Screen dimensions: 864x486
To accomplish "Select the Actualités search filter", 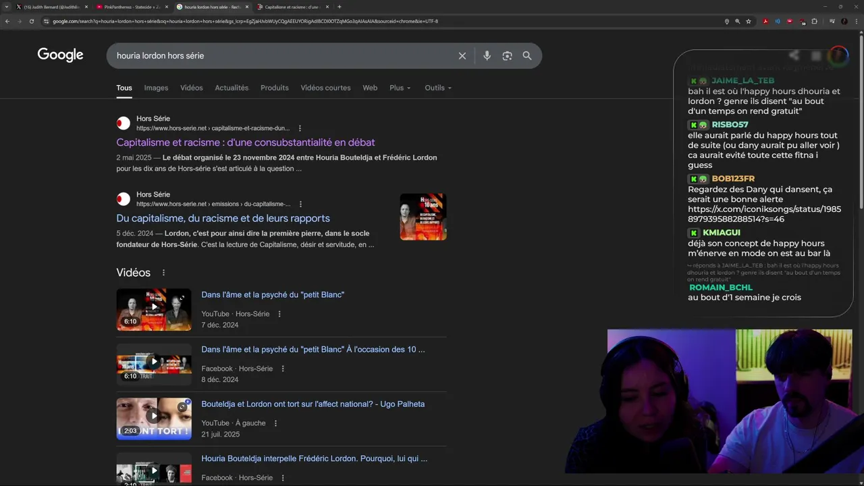I will pos(232,88).
